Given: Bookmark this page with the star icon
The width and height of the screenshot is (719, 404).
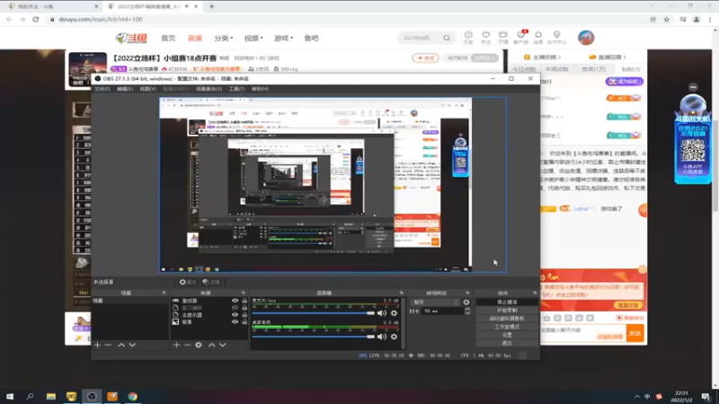Looking at the screenshot, I should (667, 19).
